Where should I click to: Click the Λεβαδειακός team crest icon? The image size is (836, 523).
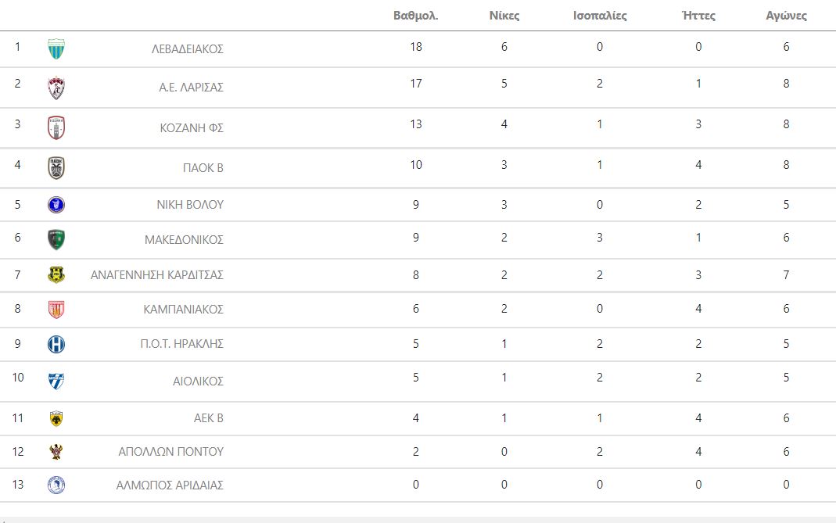pyautogui.click(x=56, y=49)
